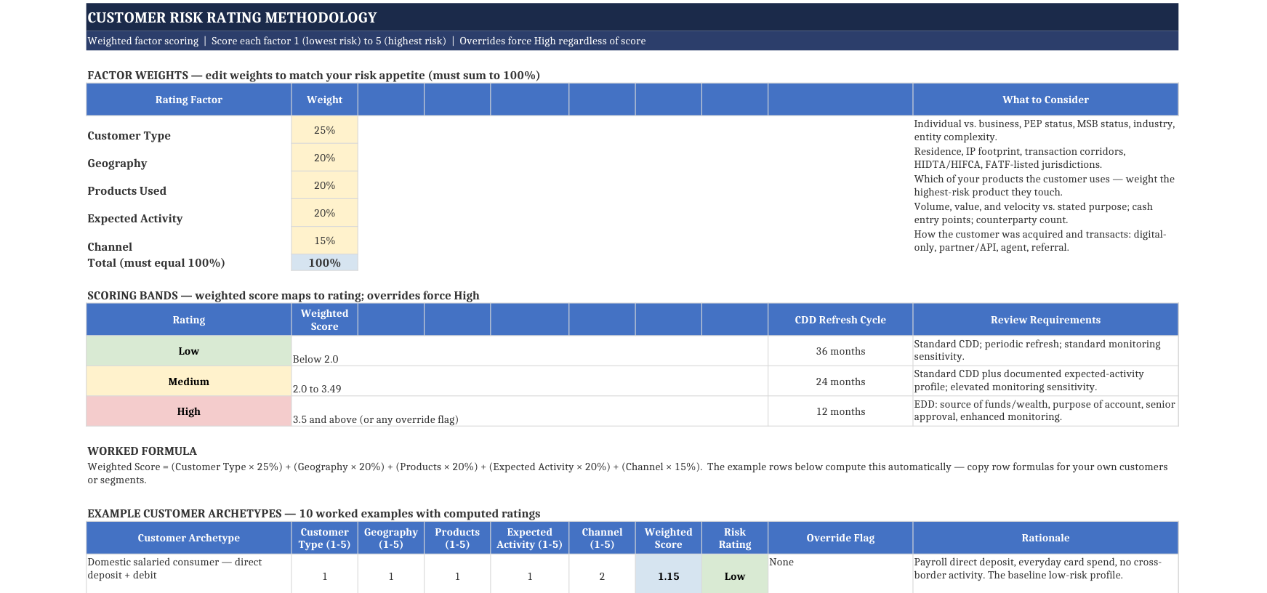Select the 'Payroll direct deposit' rationale cell
This screenshot has height=593, width=1267.
1045,573
